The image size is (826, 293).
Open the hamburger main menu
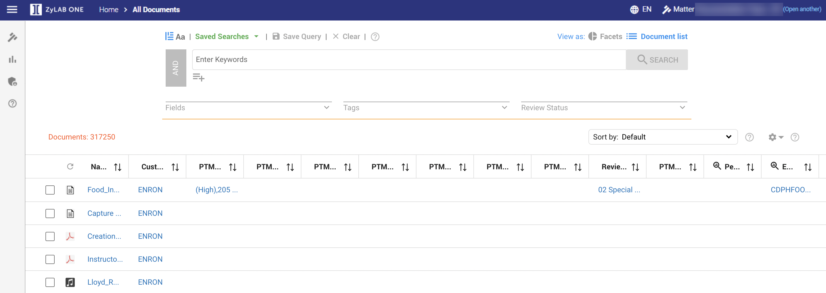[x=12, y=9]
